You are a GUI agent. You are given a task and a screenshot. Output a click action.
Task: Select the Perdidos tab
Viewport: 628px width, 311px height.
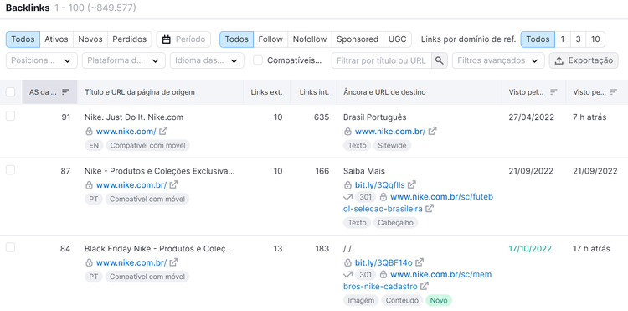[129, 39]
